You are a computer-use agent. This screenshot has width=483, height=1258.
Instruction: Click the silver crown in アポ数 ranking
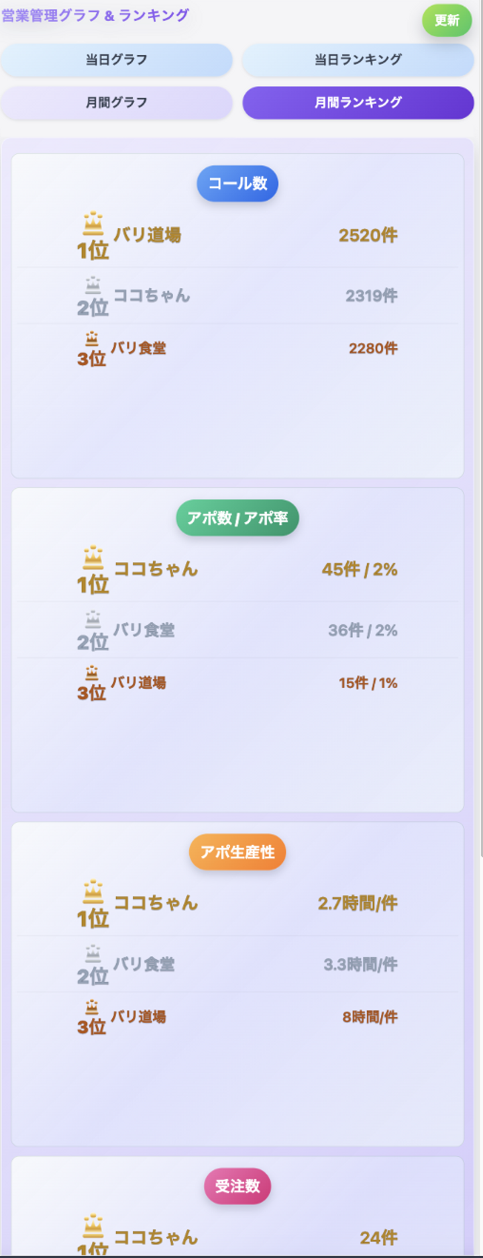click(x=93, y=620)
